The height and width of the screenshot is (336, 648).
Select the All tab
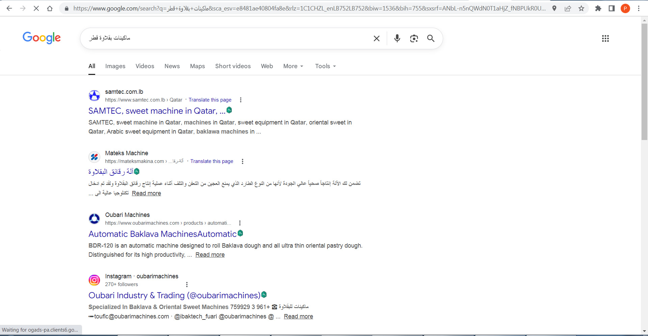[92, 66]
